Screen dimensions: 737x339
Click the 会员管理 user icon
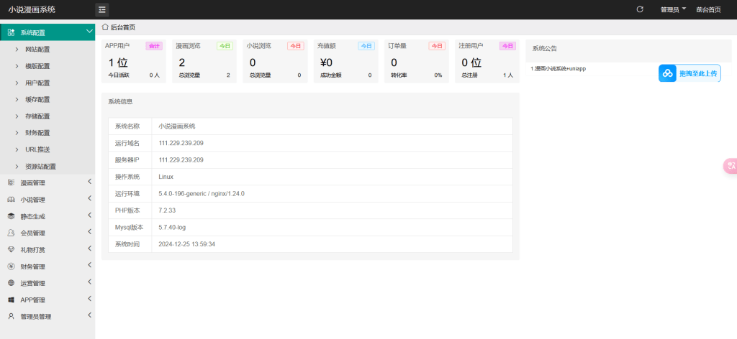11,233
